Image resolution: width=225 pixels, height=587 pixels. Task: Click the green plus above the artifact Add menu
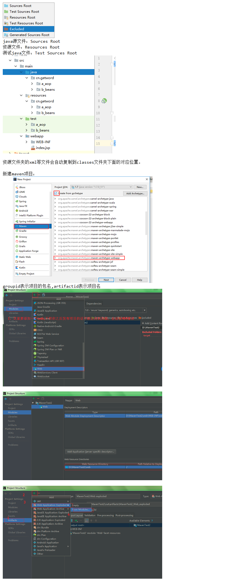(34, 493)
